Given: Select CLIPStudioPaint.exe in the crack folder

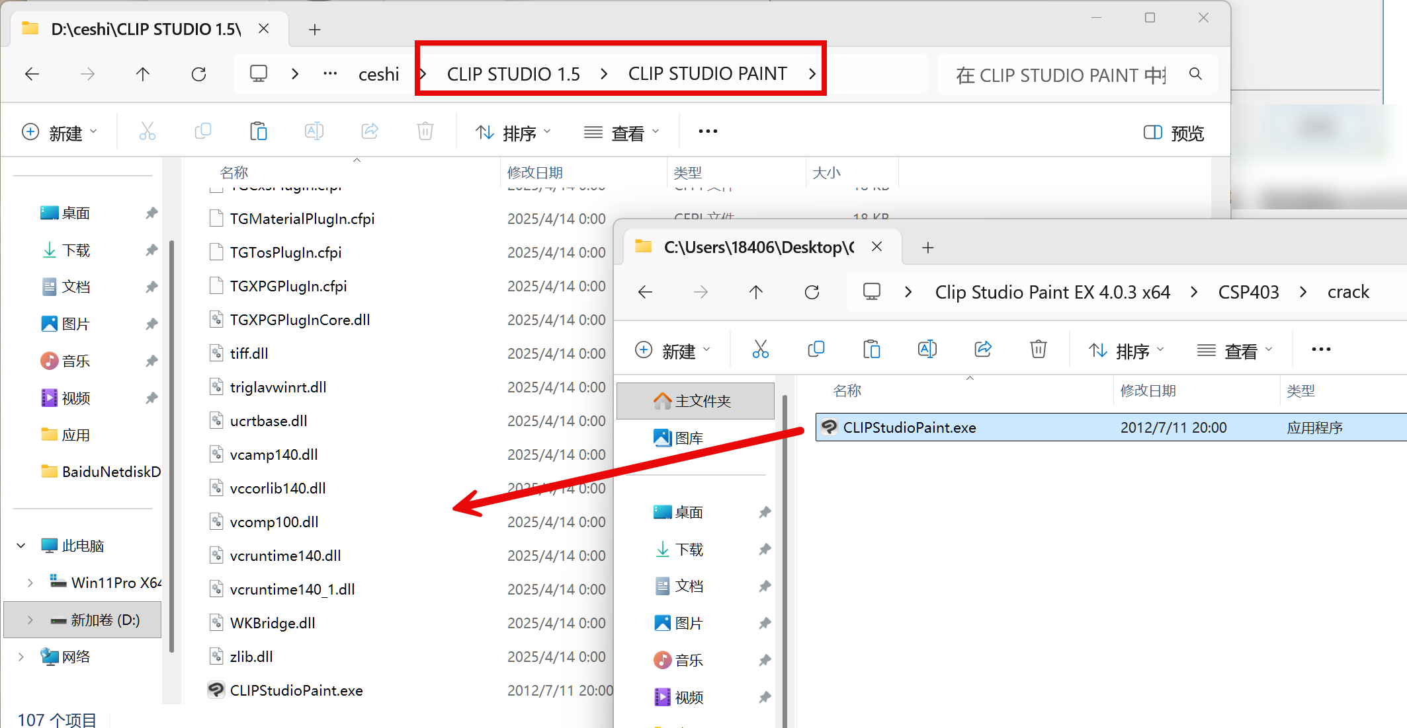Looking at the screenshot, I should tap(909, 427).
